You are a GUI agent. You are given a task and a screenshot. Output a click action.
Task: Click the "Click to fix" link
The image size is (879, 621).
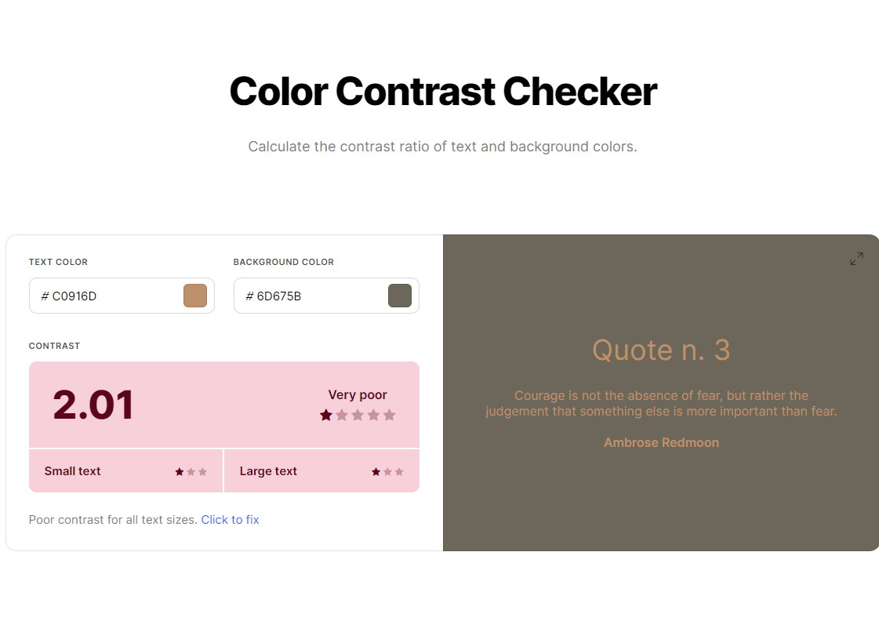[230, 519]
